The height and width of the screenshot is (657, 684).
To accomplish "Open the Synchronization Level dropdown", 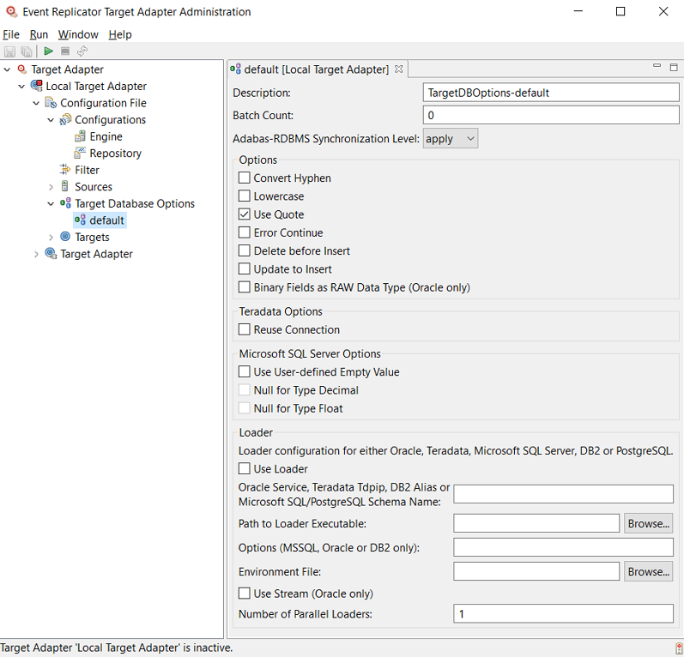I will (x=451, y=139).
